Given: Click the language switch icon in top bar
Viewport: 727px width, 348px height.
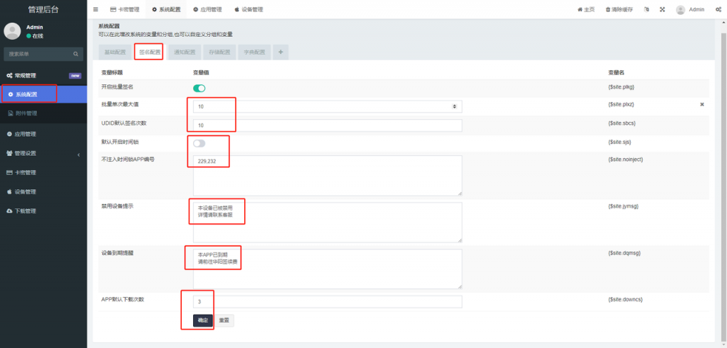Looking at the screenshot, I should 646,10.
